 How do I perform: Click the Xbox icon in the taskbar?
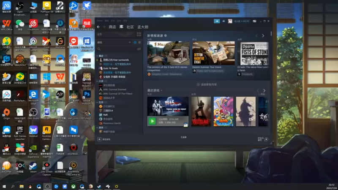coord(73,187)
